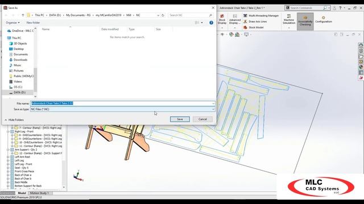The width and height of the screenshot is (364, 204).
Task: Open Documents in the Save As sidebar
Action: (x=18, y=54)
